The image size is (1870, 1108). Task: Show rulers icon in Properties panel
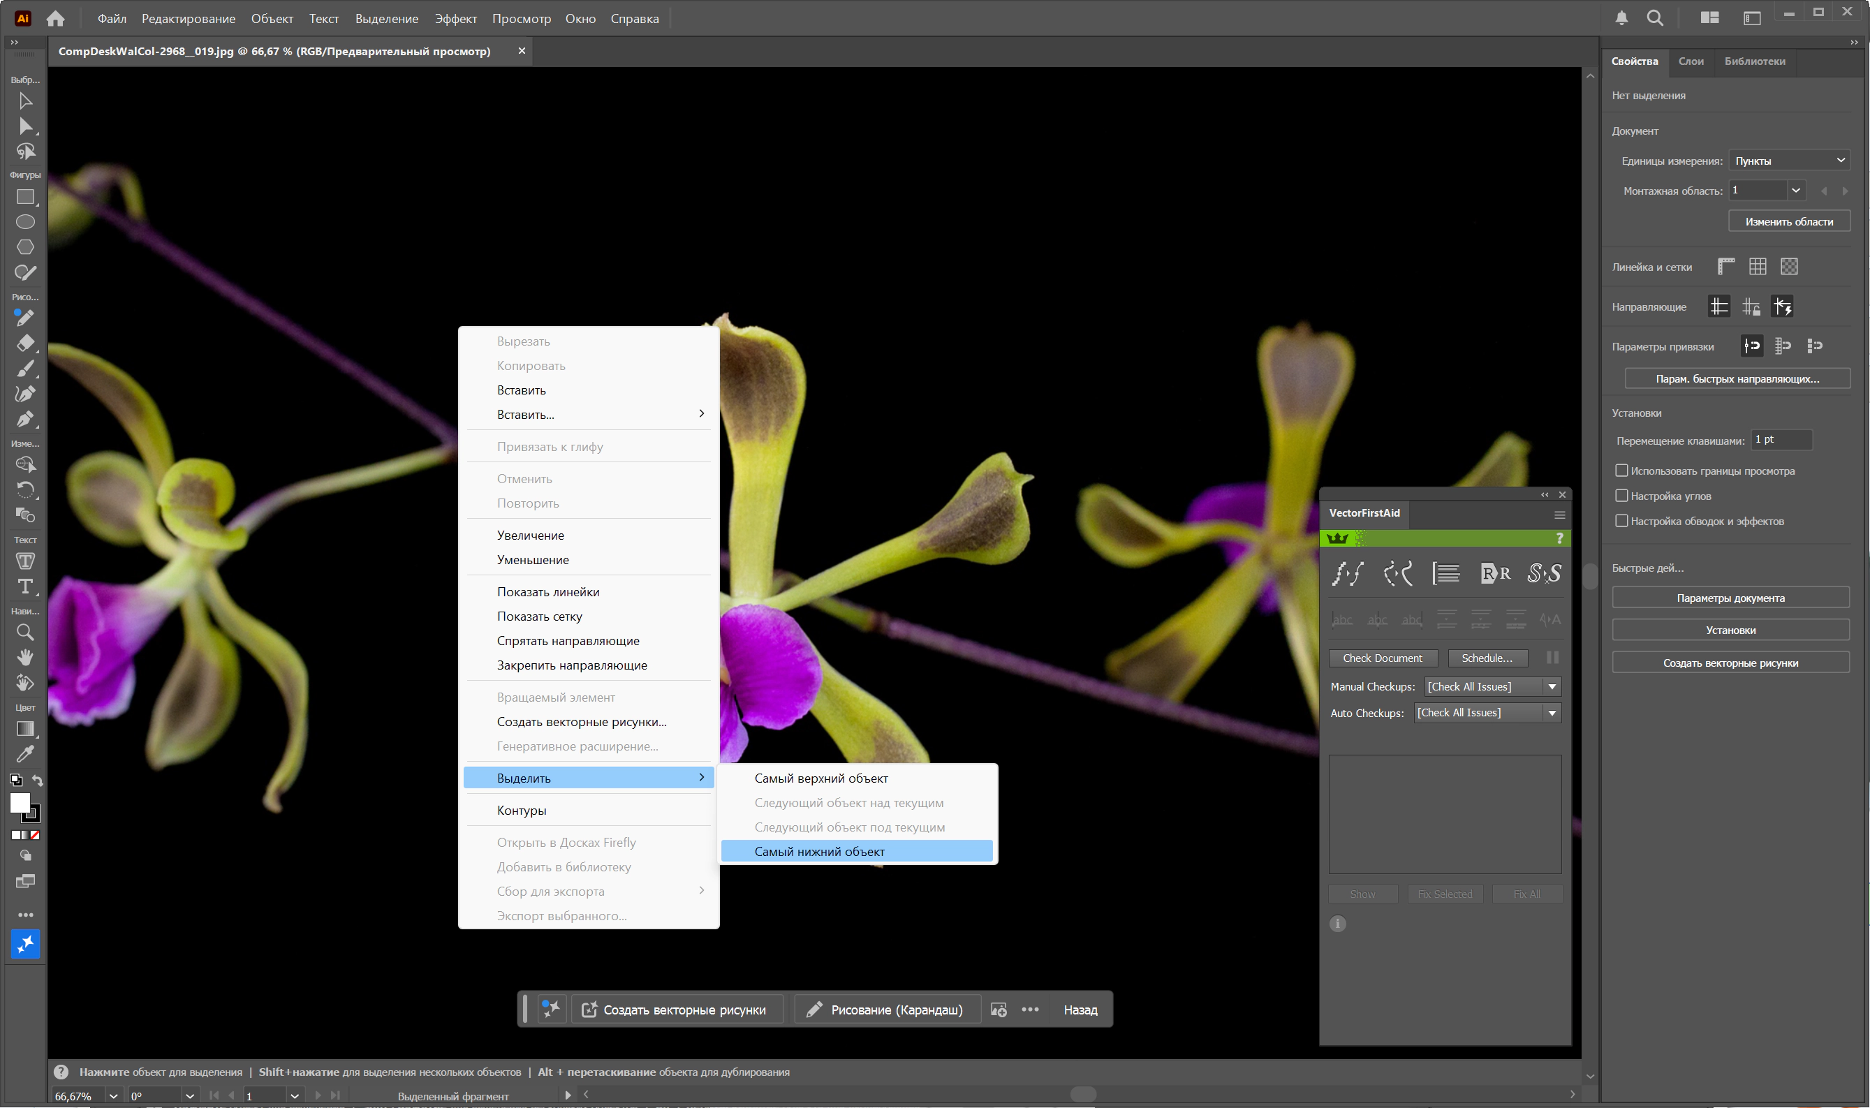[1726, 267]
